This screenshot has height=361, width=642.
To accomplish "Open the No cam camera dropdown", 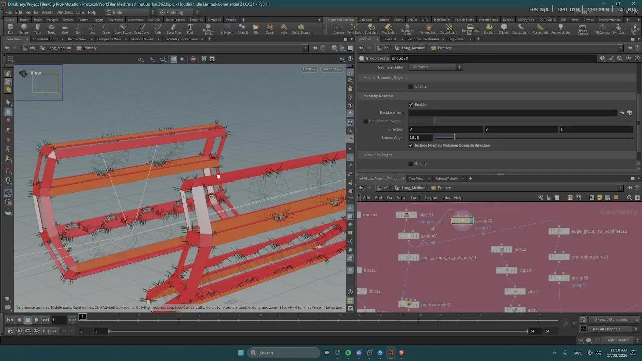I will pyautogui.click(x=332, y=69).
